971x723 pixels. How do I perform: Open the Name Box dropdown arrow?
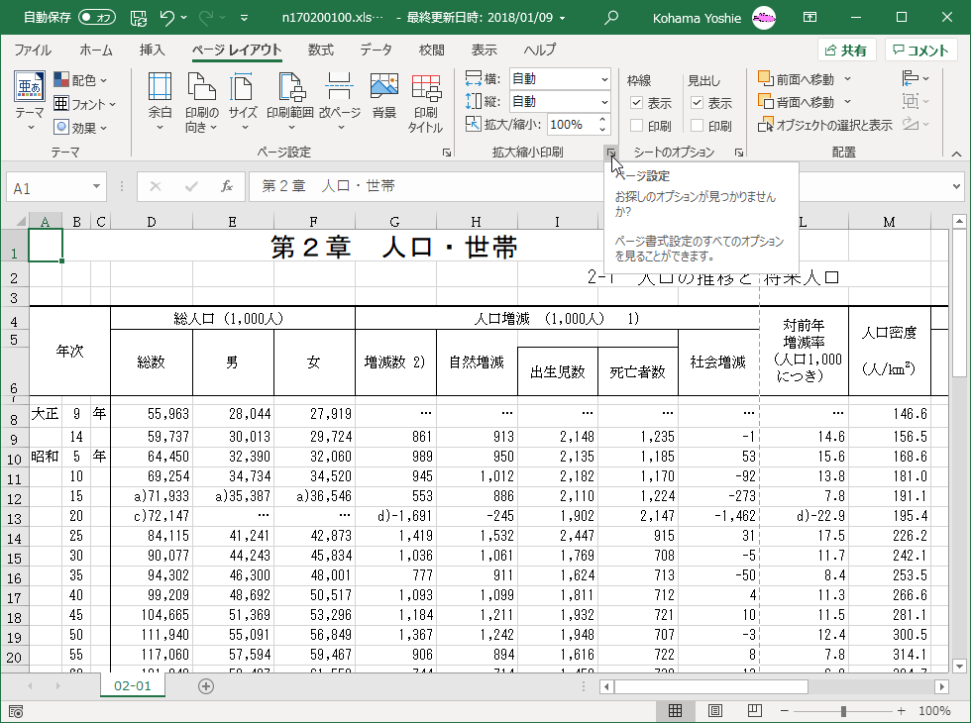tap(96, 186)
